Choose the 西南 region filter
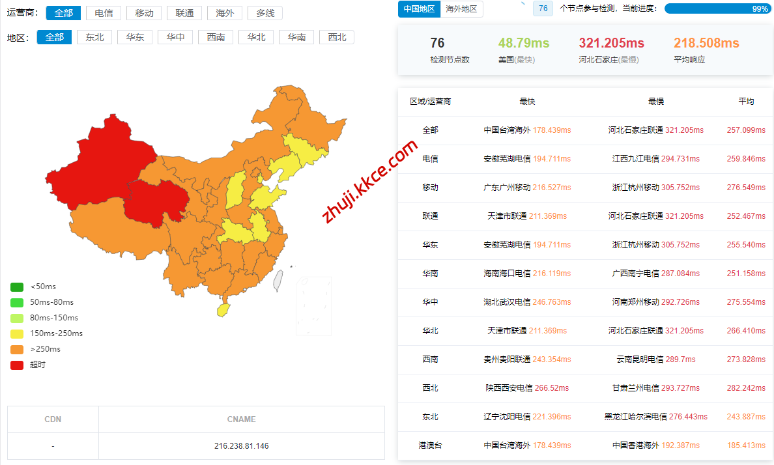 coord(216,37)
